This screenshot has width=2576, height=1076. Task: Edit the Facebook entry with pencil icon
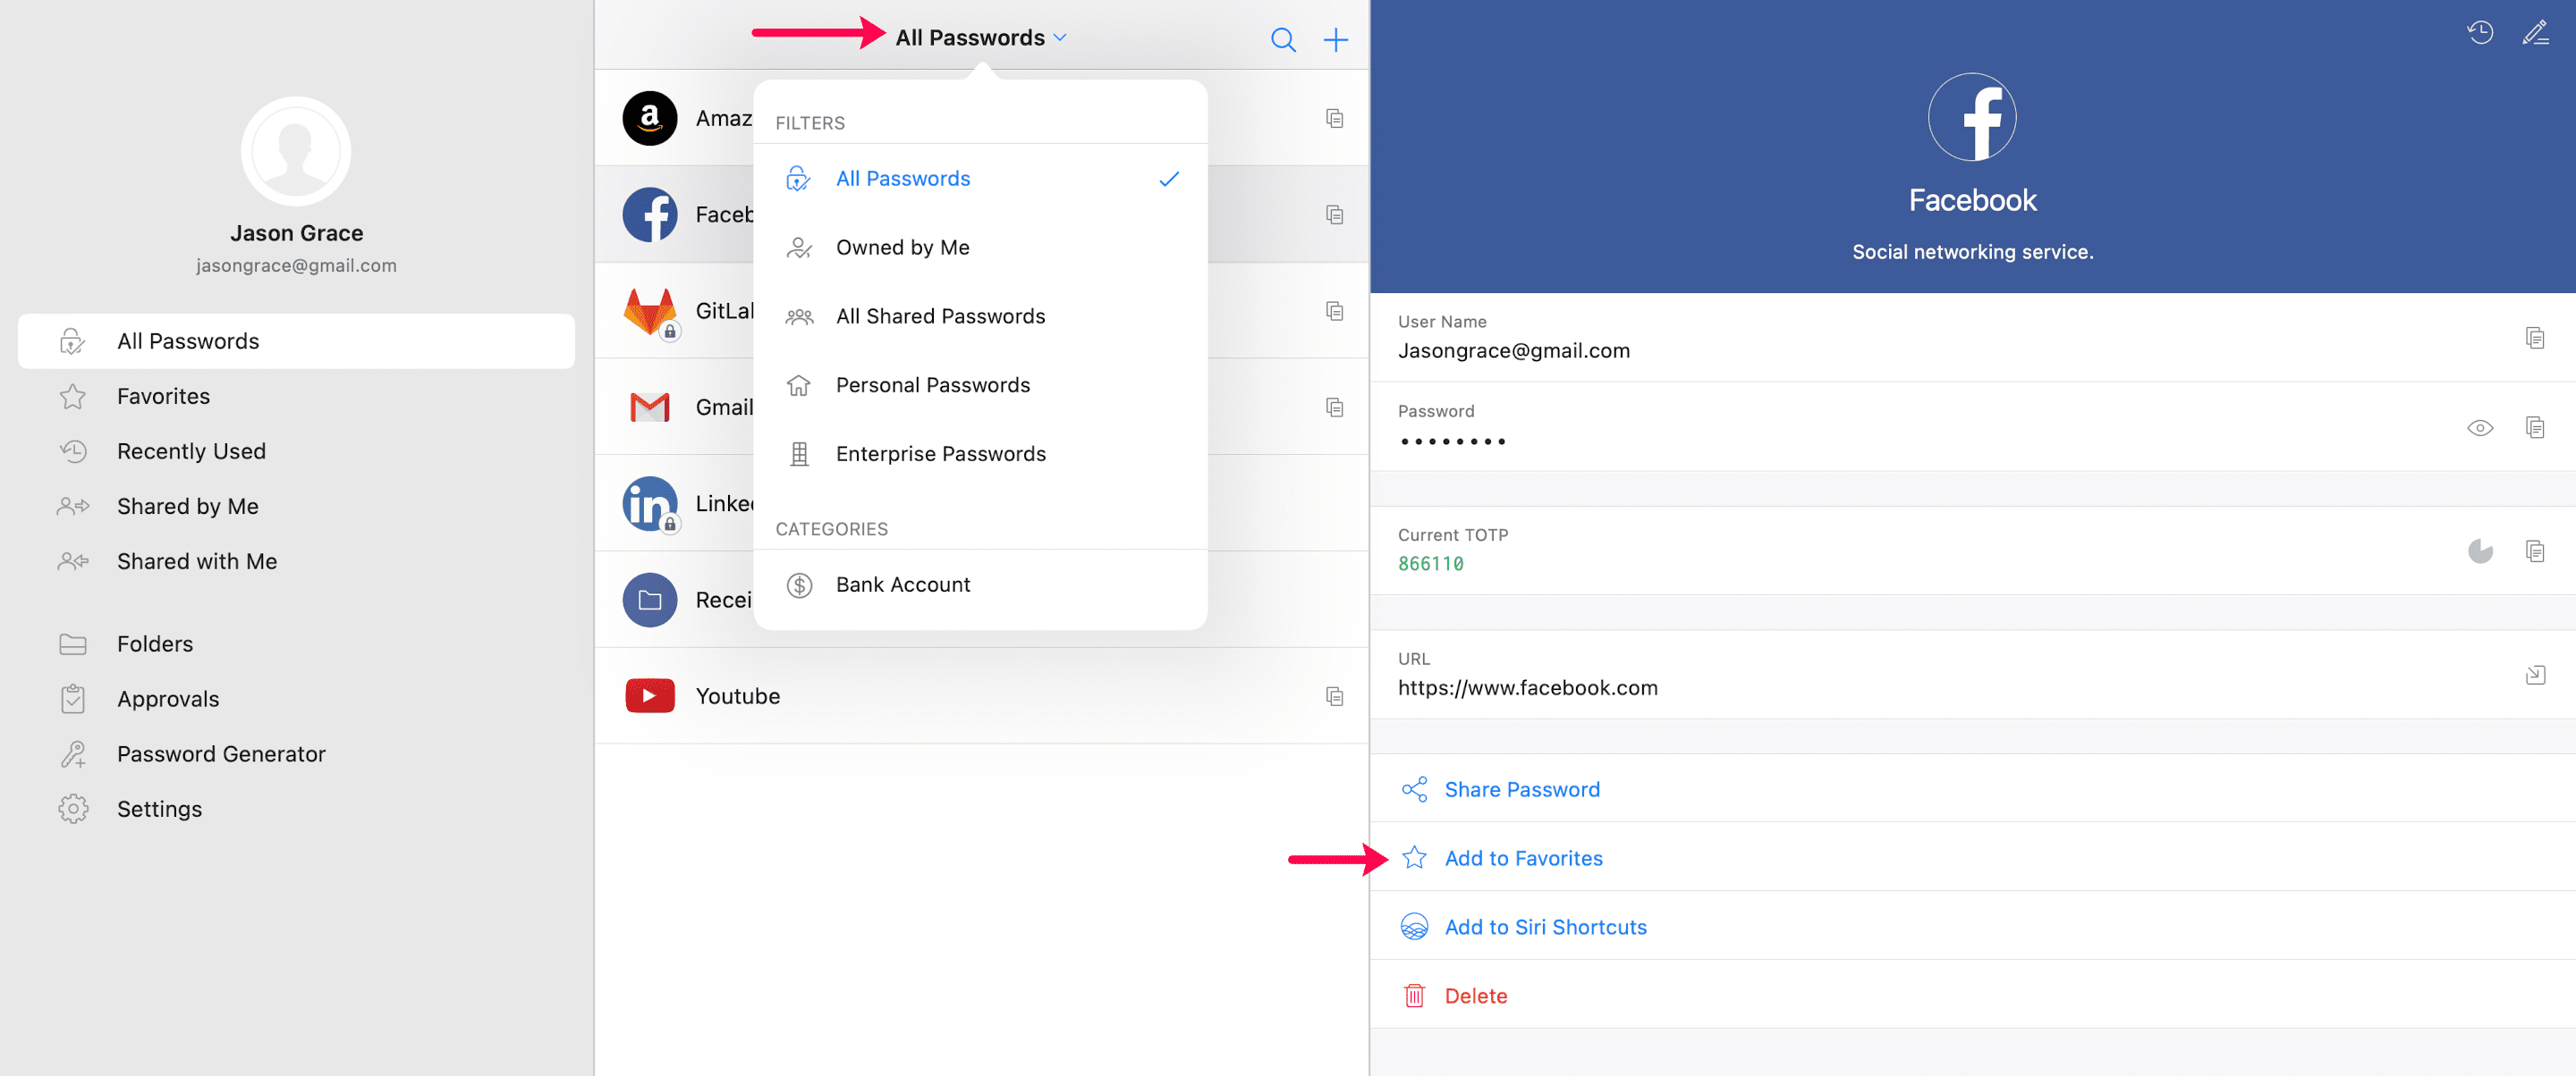(x=2535, y=33)
